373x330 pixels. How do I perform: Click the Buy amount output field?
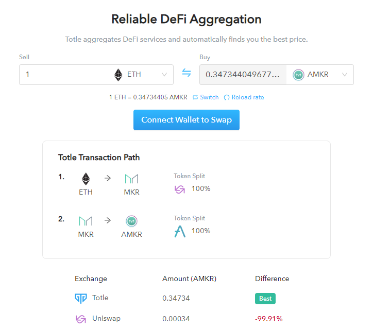point(242,75)
